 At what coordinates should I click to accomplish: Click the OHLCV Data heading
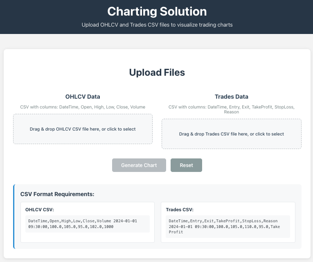[x=83, y=97]
